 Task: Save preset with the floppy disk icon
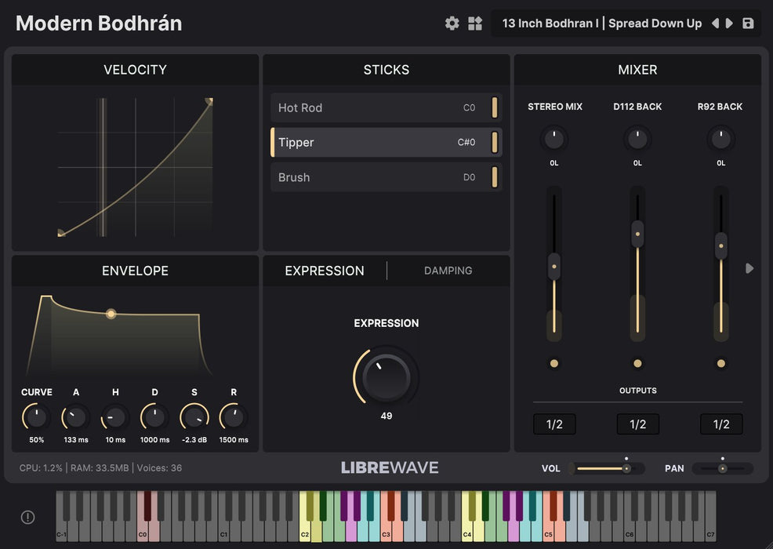(x=748, y=24)
